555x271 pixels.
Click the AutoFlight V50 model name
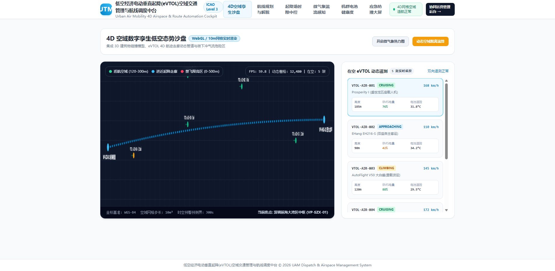376,175
